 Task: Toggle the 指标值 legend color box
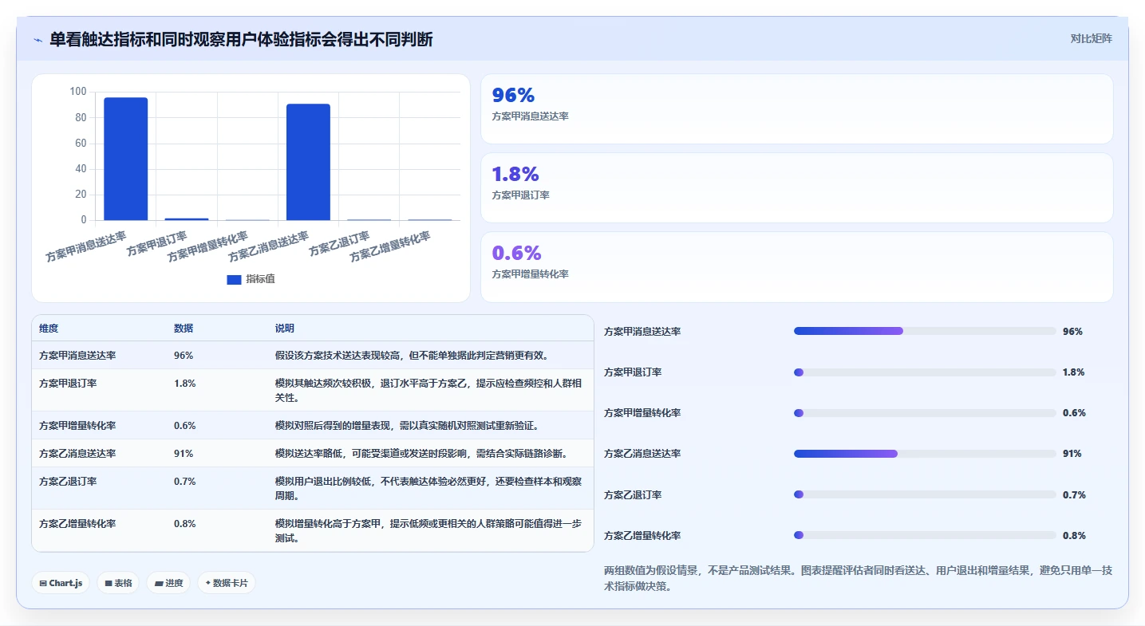tap(234, 279)
